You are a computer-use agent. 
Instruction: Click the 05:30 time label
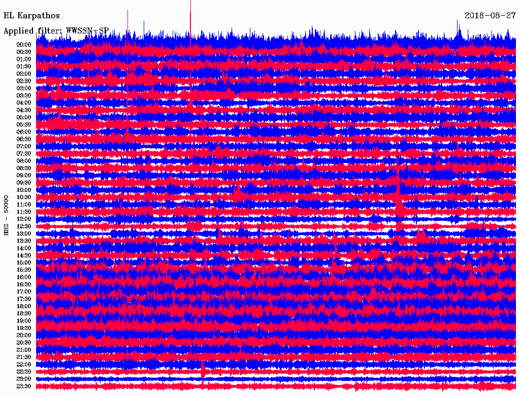click(x=24, y=125)
